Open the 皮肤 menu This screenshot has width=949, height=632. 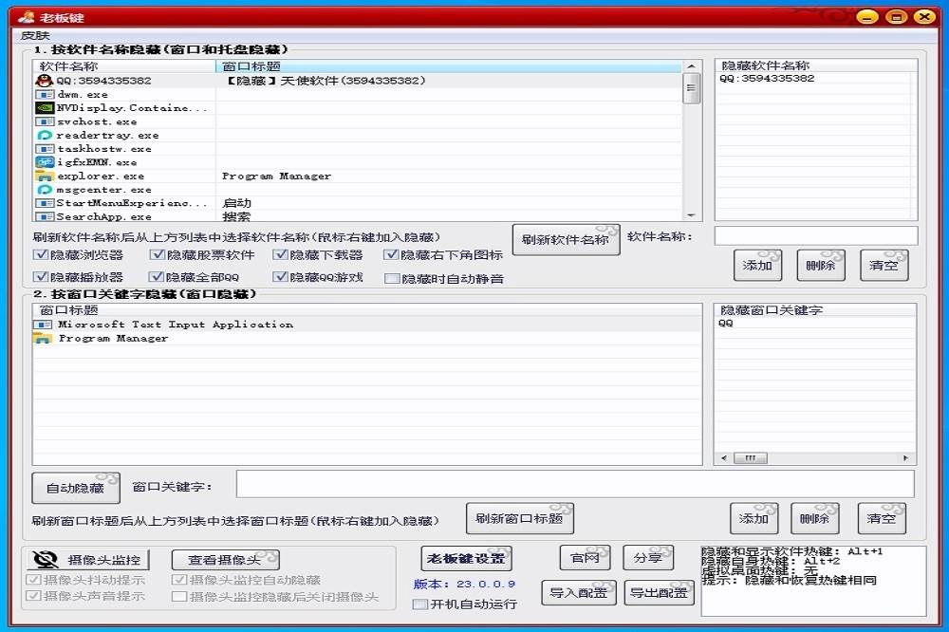click(x=35, y=36)
